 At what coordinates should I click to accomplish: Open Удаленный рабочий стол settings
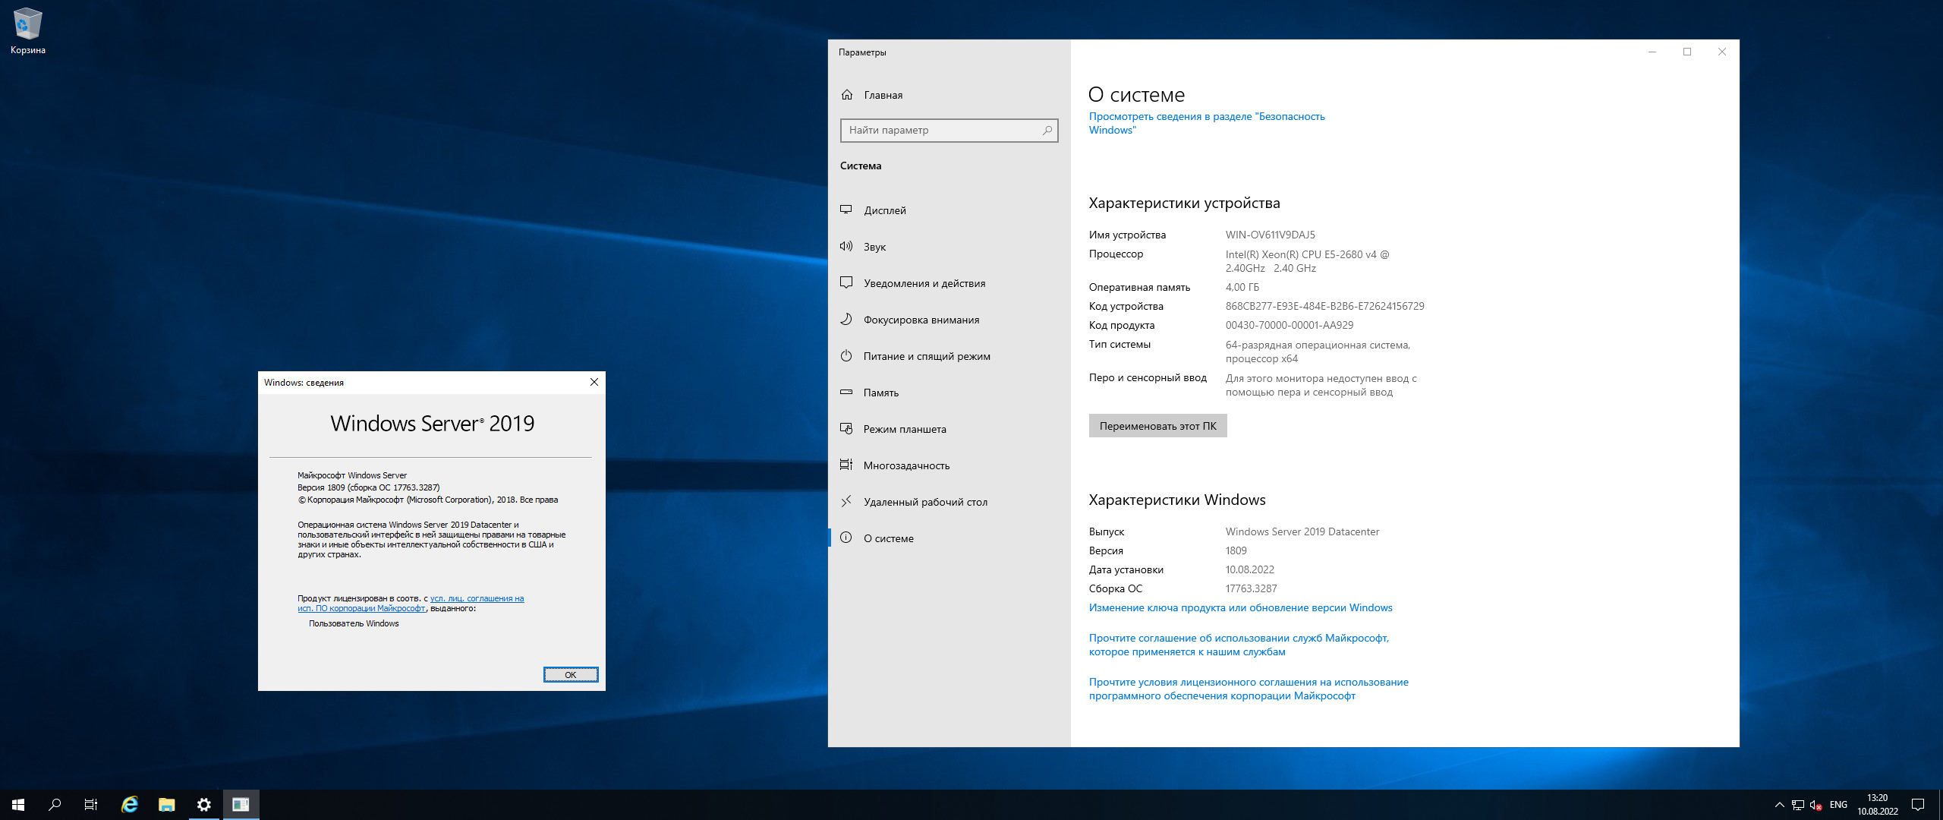(x=949, y=502)
